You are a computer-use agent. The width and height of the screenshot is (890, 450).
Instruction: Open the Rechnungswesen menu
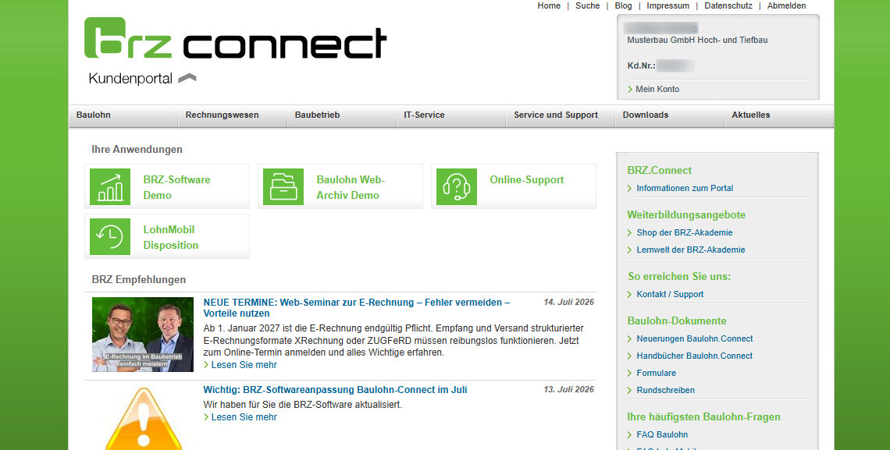click(x=232, y=115)
